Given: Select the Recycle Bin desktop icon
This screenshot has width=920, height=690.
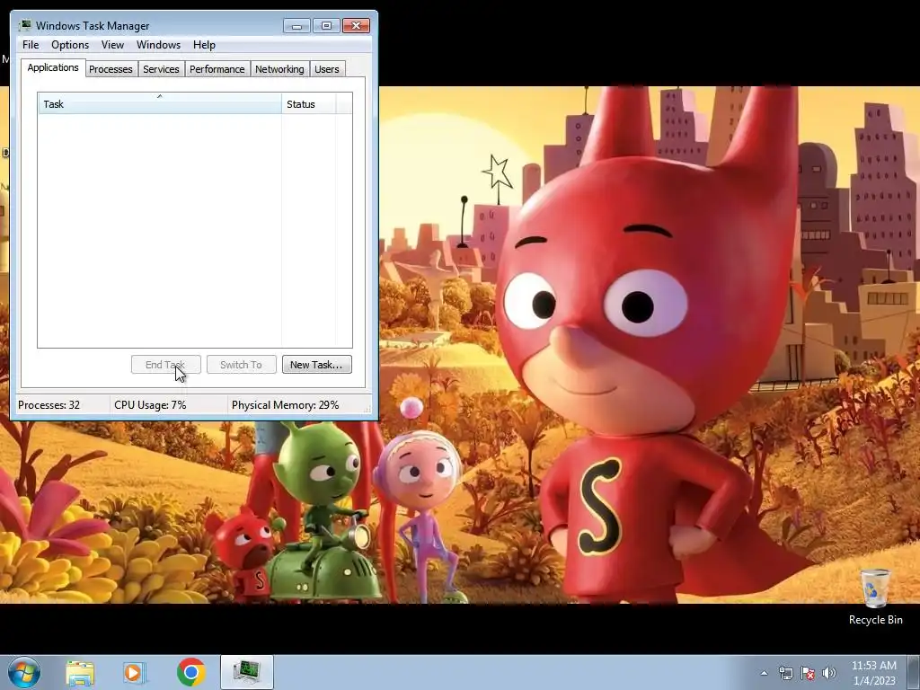Looking at the screenshot, I should pos(875,596).
